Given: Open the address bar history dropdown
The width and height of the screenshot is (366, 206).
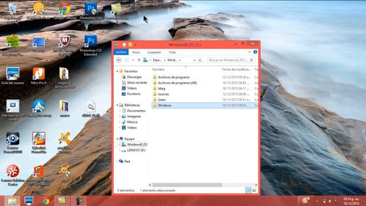Looking at the screenshot, I should [194, 60].
